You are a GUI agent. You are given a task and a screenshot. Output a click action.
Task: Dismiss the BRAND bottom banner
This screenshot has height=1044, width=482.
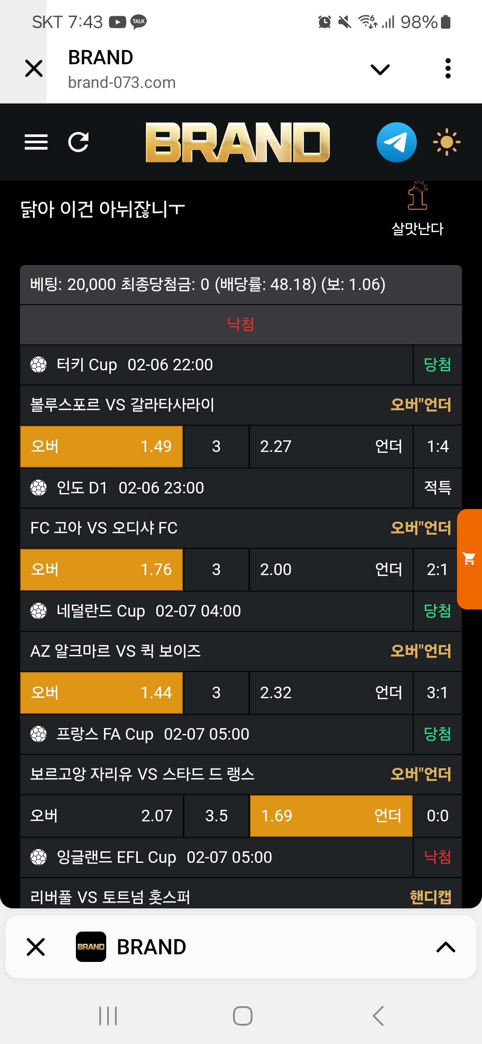point(36,947)
